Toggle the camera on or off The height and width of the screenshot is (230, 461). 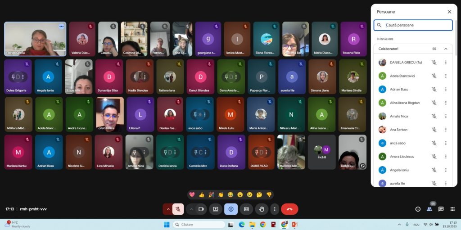201,209
